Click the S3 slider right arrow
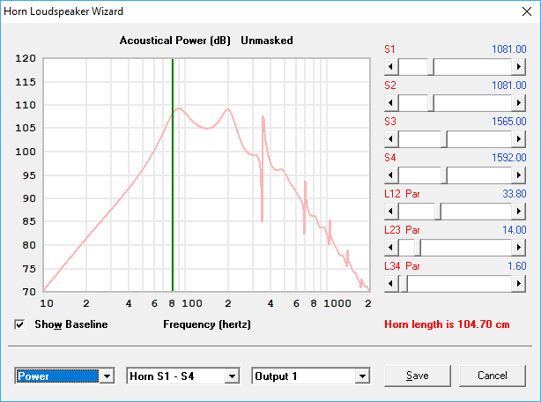 pyautogui.click(x=519, y=139)
